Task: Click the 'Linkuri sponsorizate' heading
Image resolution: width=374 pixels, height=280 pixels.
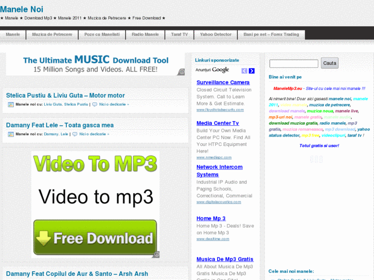Action: (x=217, y=60)
